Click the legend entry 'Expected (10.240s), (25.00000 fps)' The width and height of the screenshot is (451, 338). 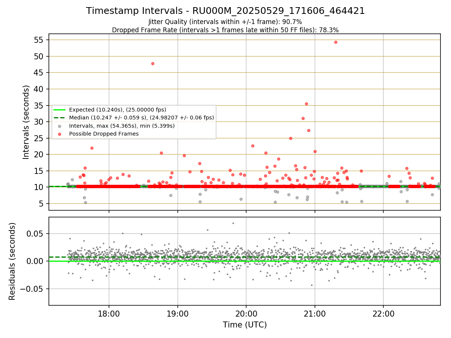tap(118, 110)
